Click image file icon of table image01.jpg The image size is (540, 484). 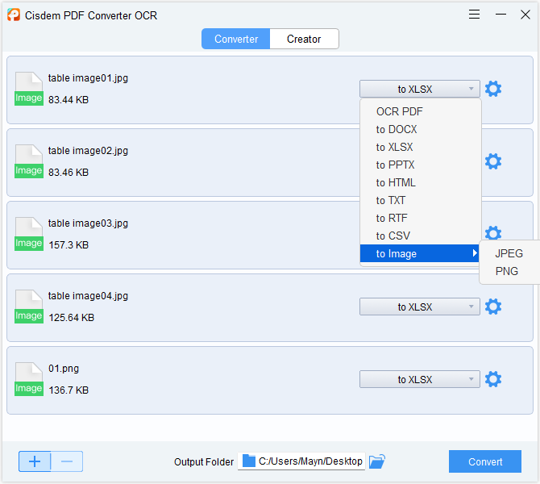click(x=29, y=89)
